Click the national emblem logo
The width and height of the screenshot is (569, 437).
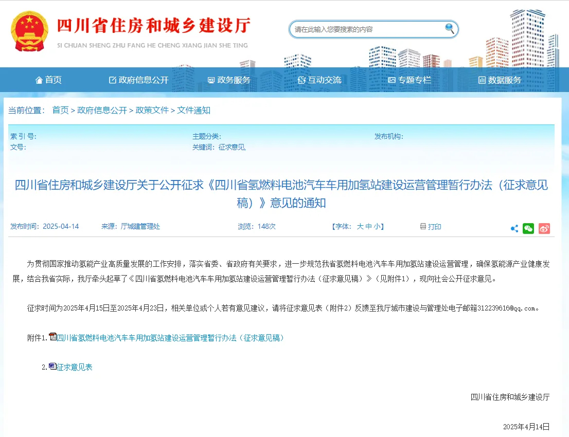pos(29,31)
